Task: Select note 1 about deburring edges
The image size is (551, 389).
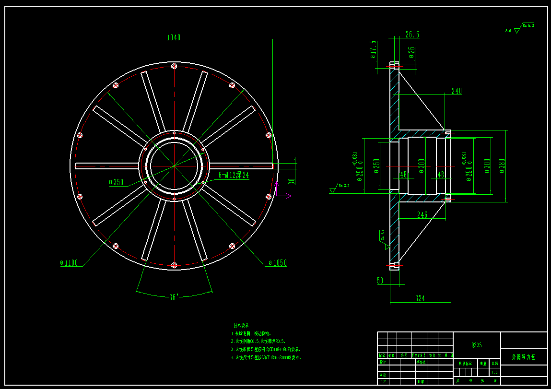Action: (251, 333)
